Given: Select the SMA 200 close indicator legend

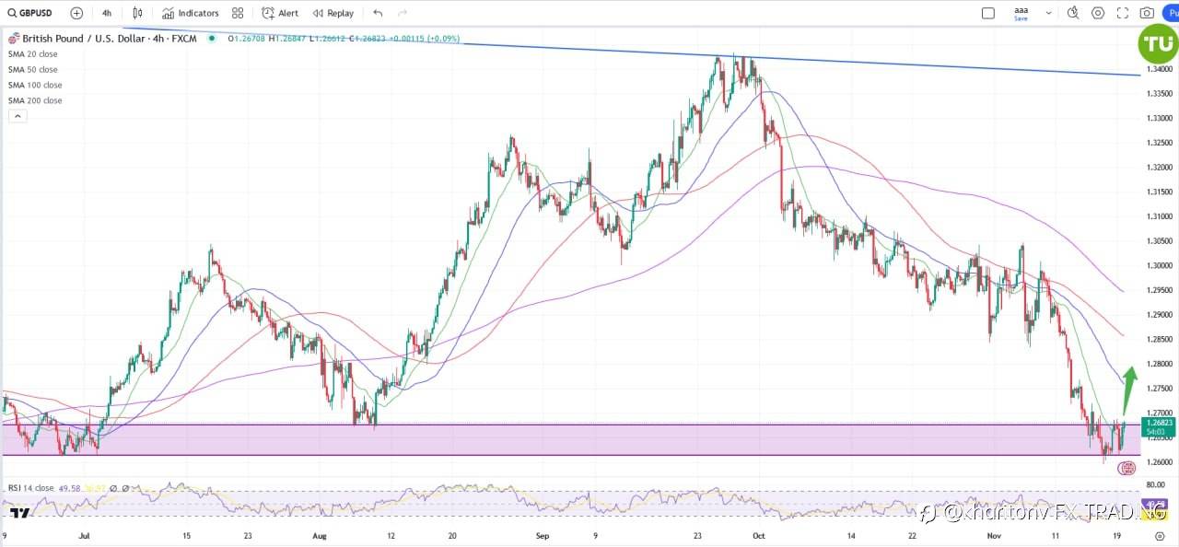Looking at the screenshot, I should pyautogui.click(x=35, y=101).
